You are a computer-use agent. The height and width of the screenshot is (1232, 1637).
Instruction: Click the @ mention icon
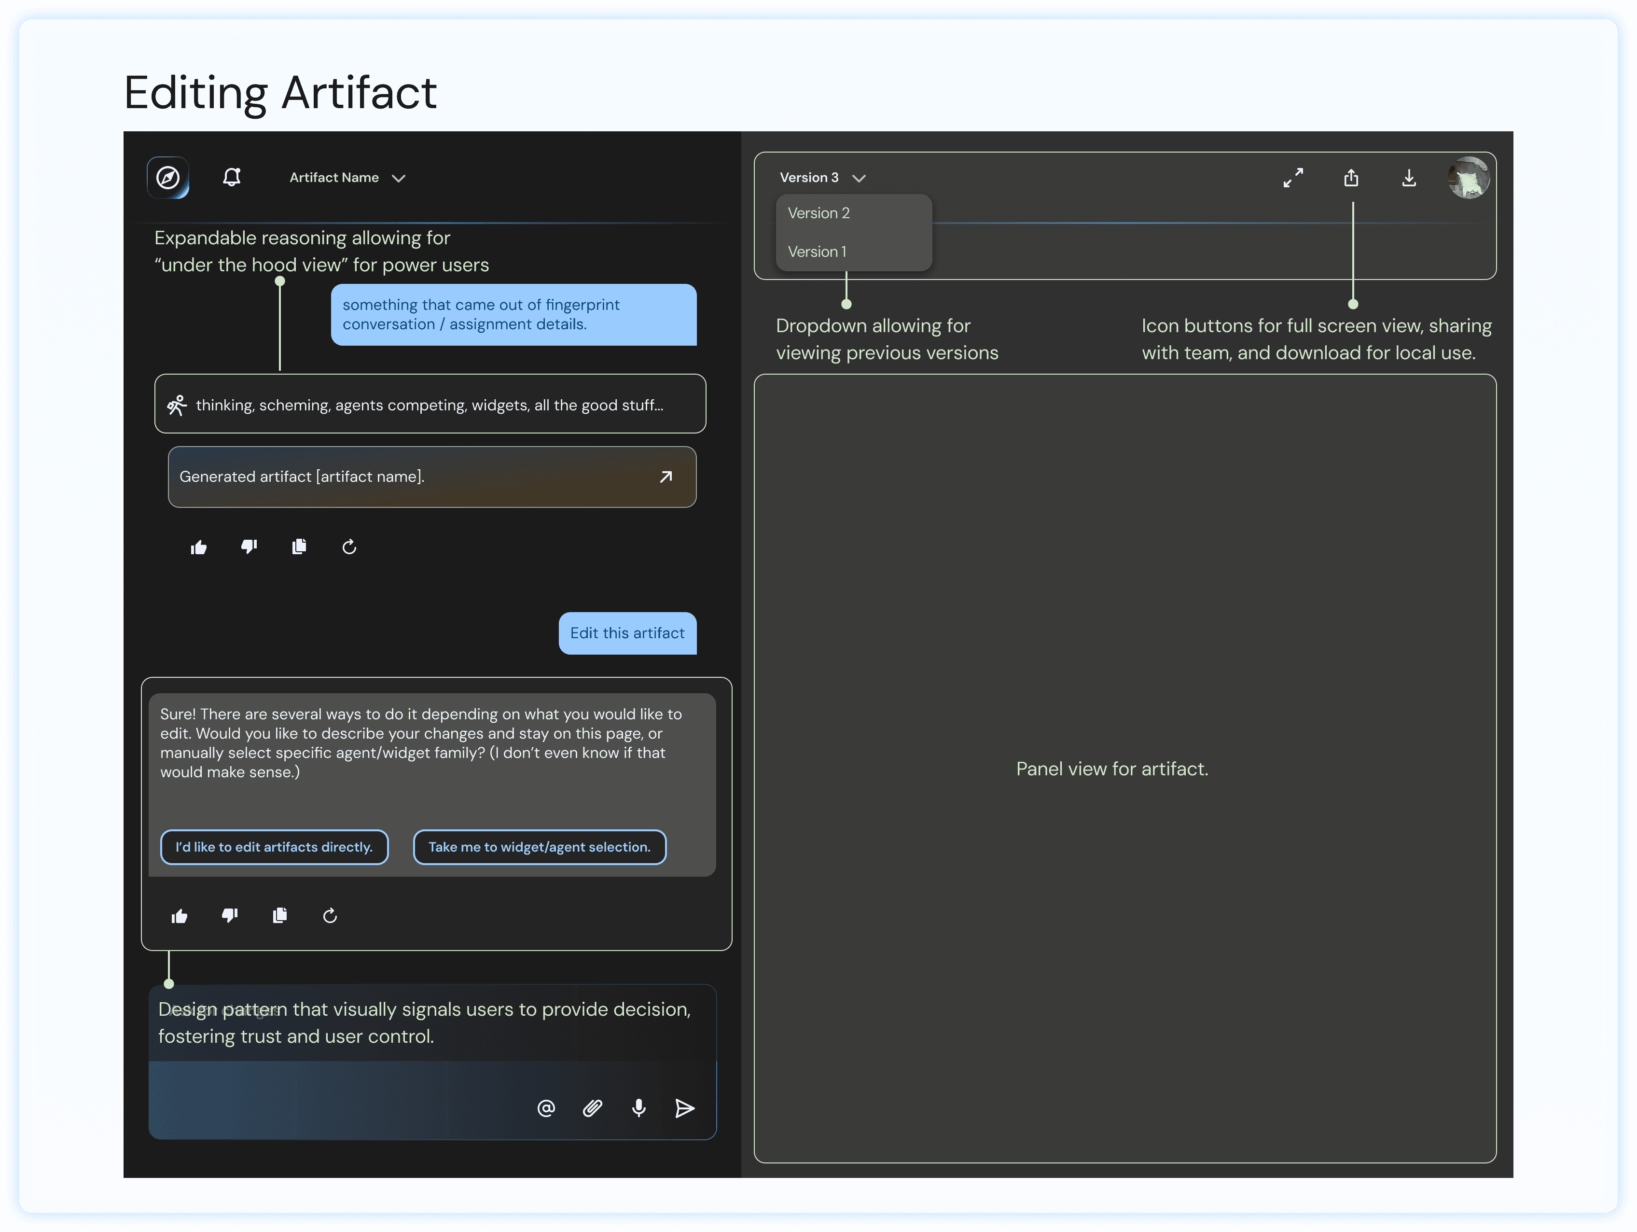pos(546,1107)
